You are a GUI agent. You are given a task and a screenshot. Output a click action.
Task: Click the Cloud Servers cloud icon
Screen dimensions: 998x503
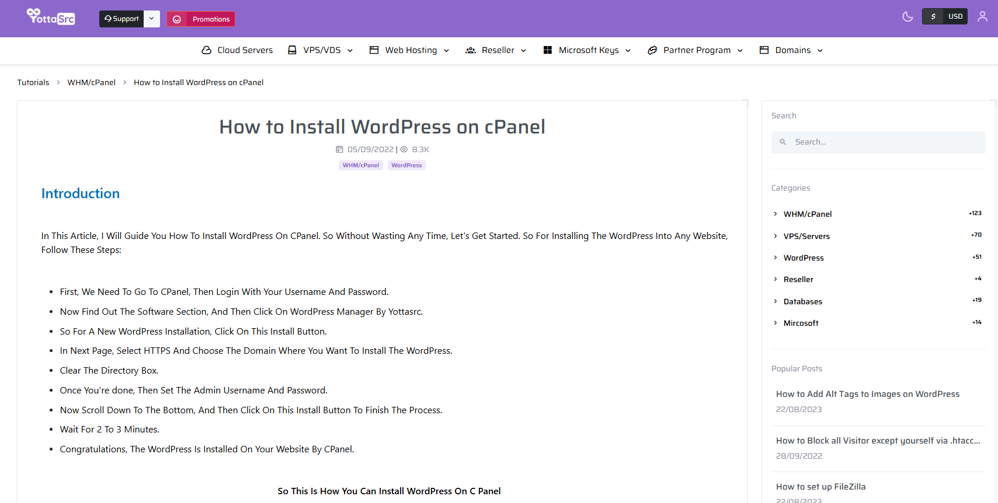click(x=206, y=50)
